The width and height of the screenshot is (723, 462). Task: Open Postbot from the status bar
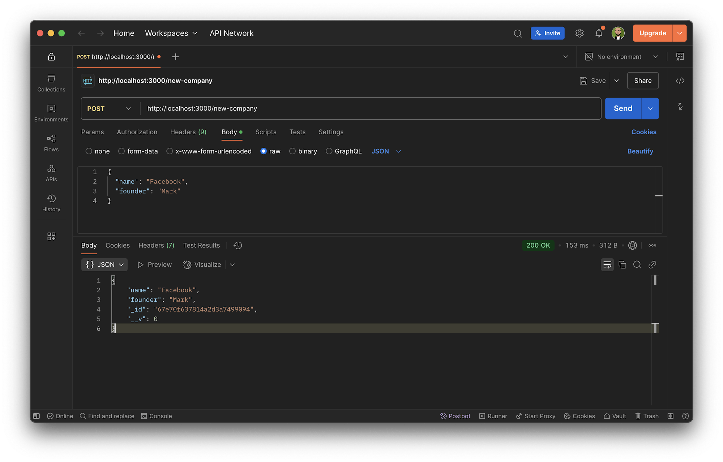[x=455, y=416]
